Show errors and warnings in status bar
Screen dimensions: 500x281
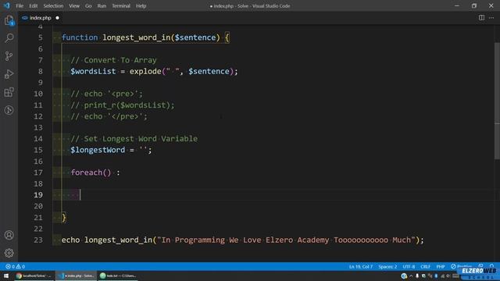tap(16, 266)
